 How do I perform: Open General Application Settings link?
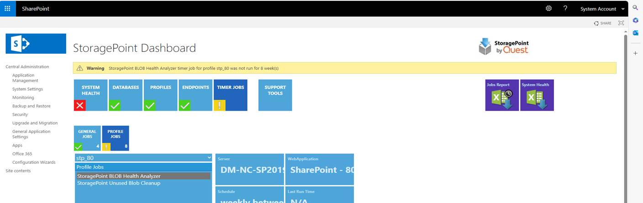tap(32, 134)
